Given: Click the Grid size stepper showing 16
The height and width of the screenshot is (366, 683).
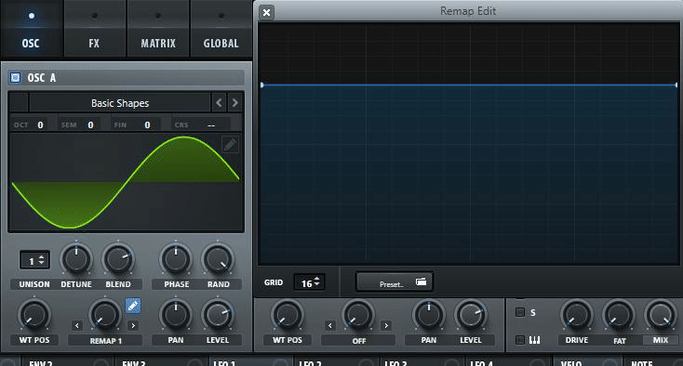Looking at the screenshot, I should tap(309, 283).
